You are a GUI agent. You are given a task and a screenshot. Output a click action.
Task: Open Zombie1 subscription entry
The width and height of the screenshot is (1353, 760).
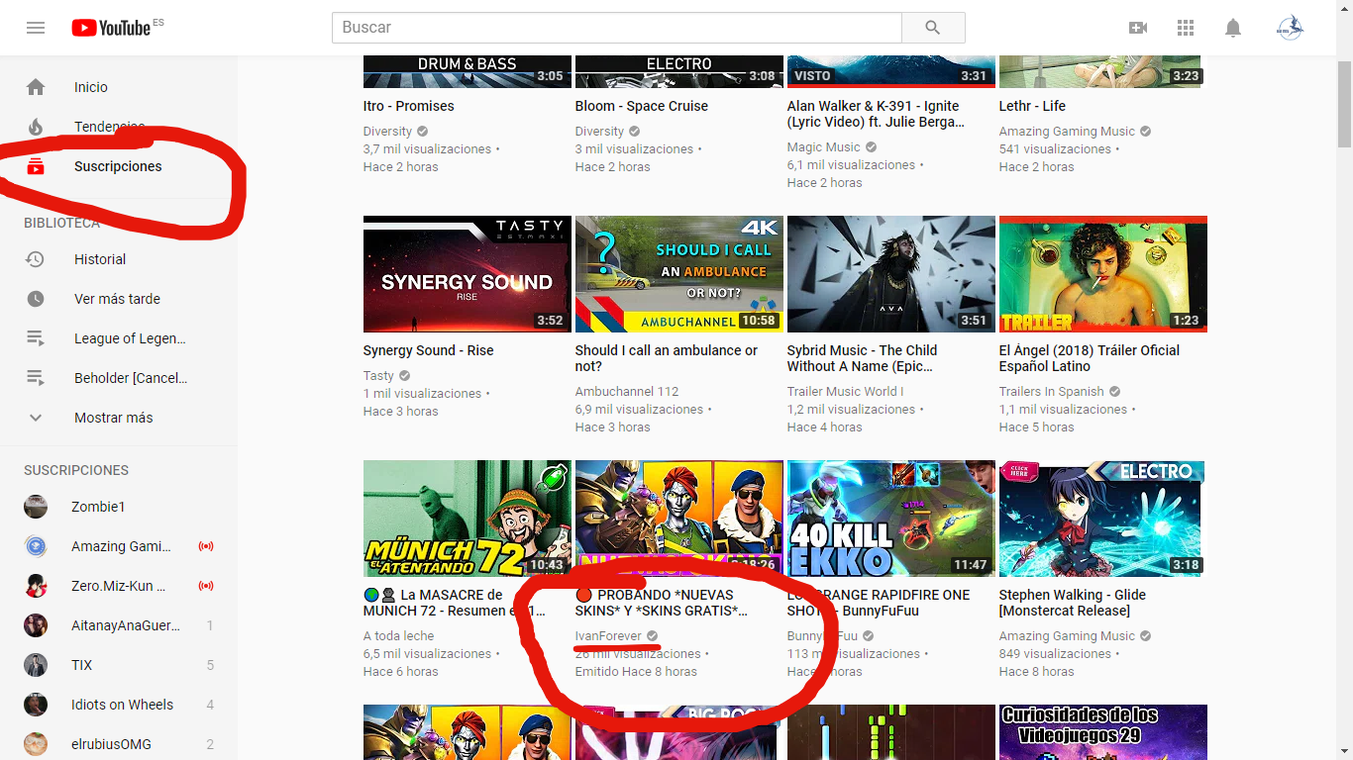pos(119,507)
